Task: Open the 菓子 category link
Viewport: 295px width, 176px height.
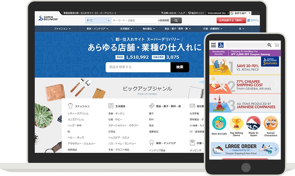Action: tap(151, 113)
